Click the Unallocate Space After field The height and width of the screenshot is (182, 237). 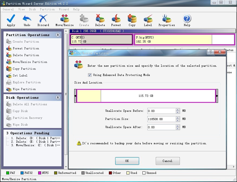click(161, 127)
